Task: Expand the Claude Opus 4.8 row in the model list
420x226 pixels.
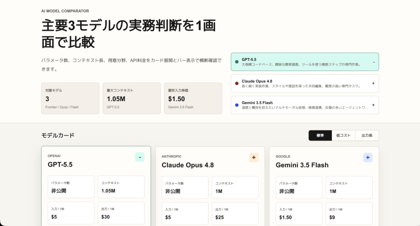Action: pyautogui.click(x=305, y=84)
